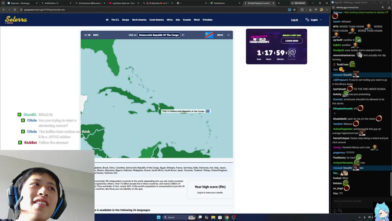This screenshot has height=221, width=392.
Task: Bookmark the Seterra page with the star
Action: 294,10
